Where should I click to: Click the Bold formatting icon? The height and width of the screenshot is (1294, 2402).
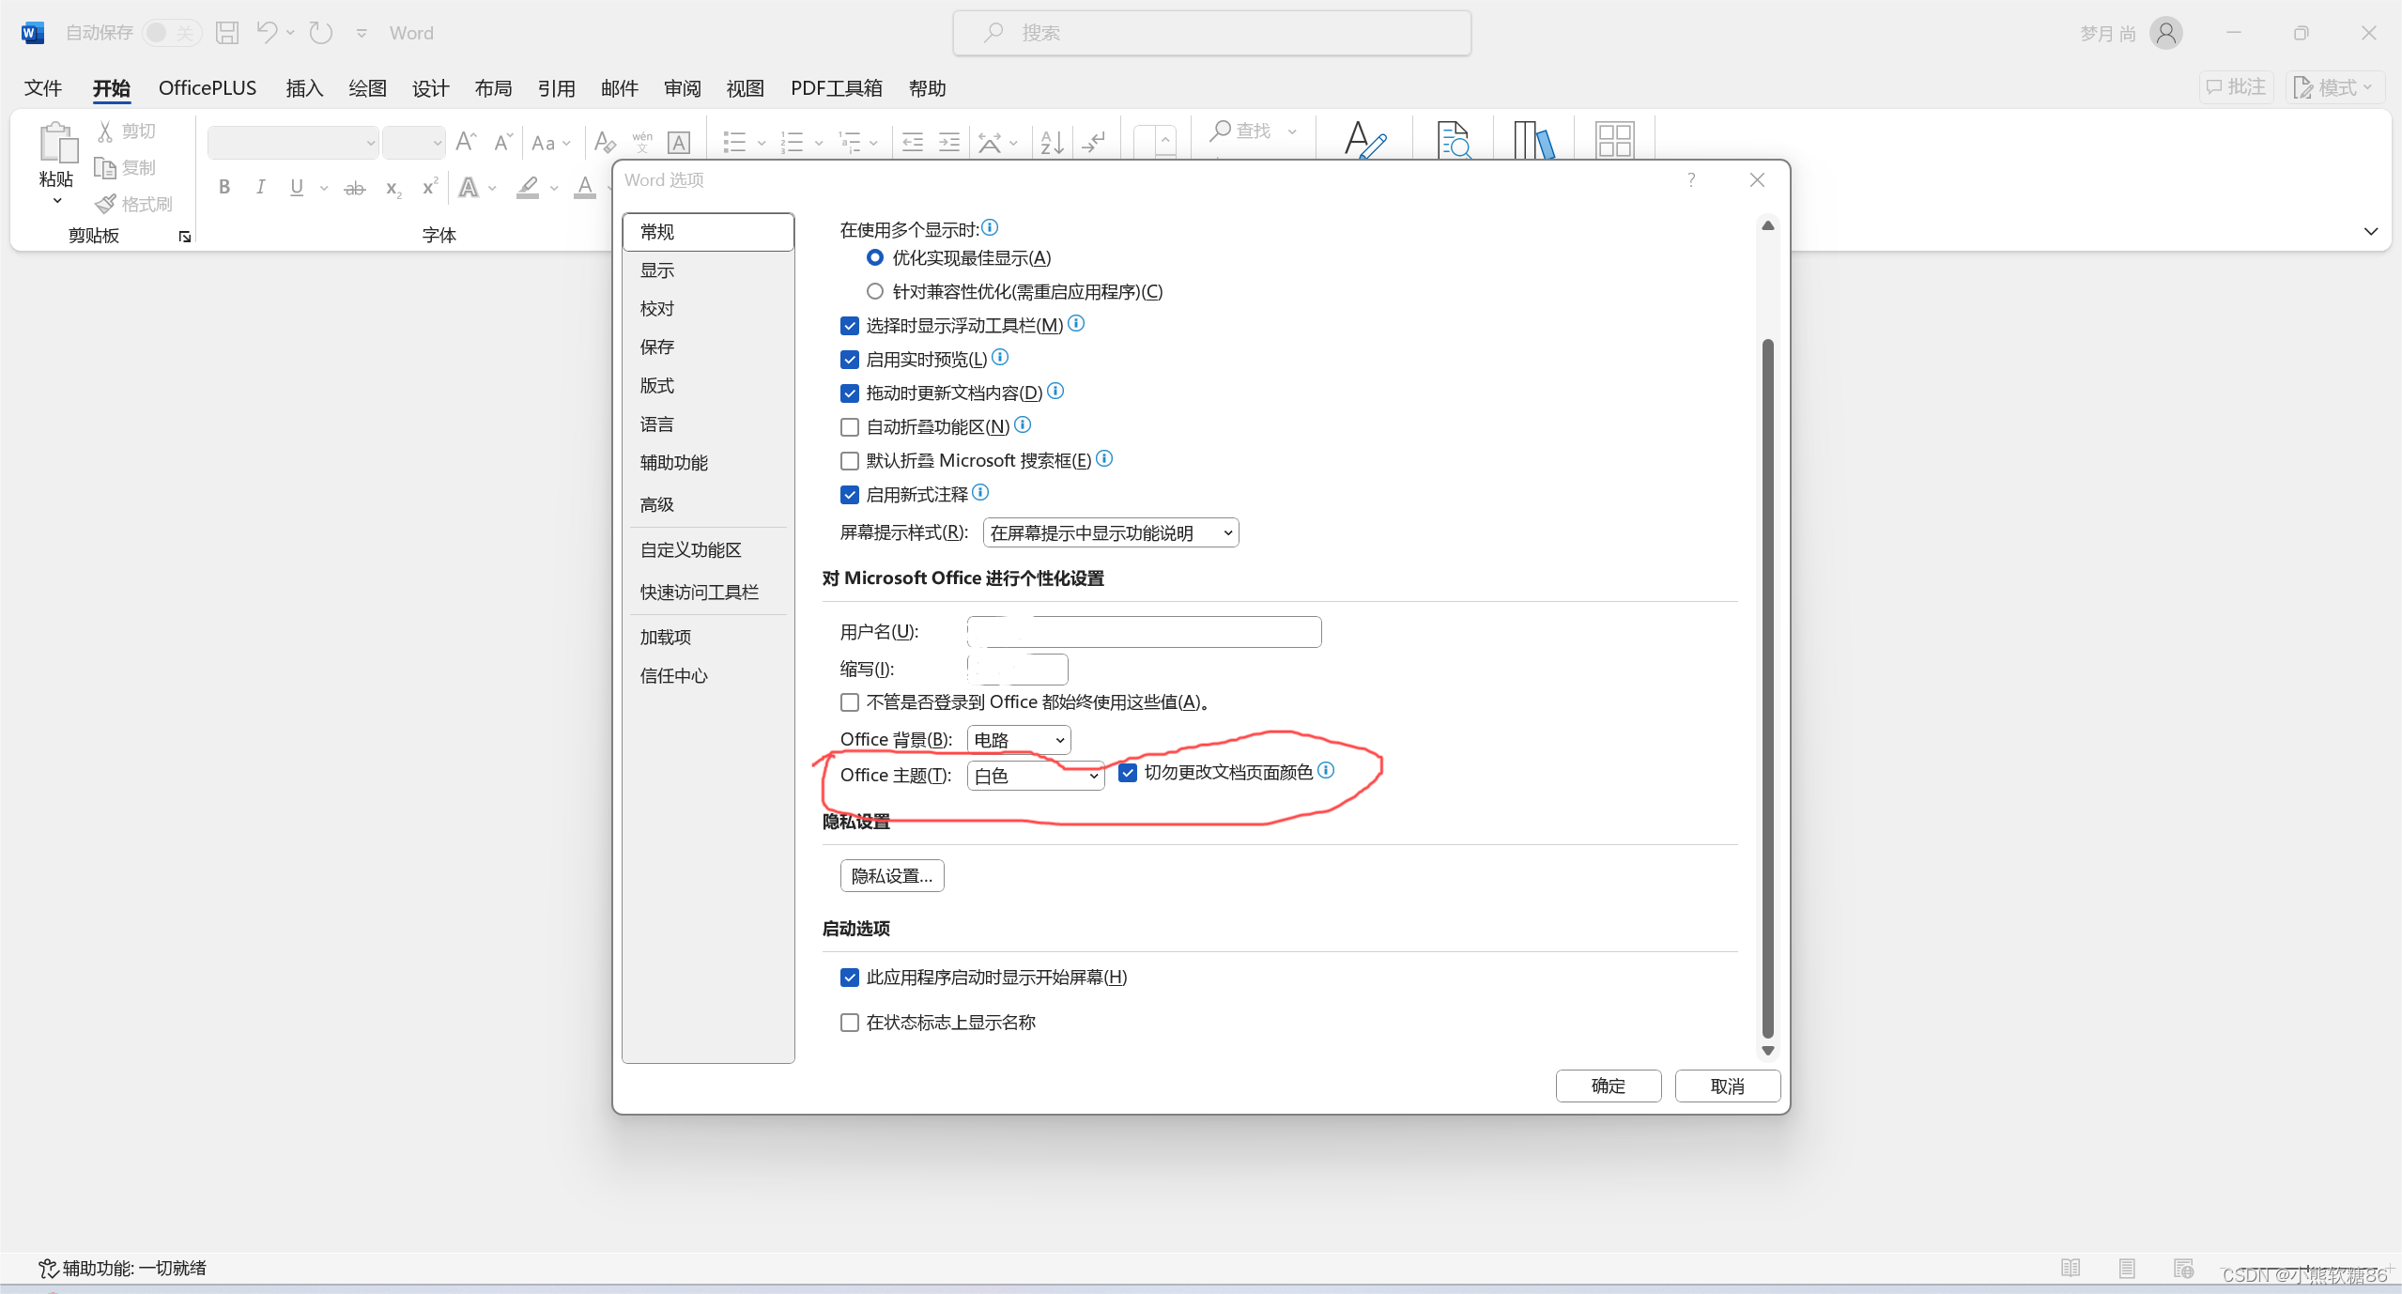224,187
